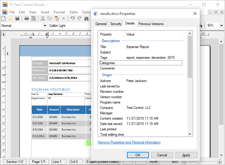225x165 pixels.
Task: Open the 60% zoom dropdown
Action: [x=222, y=26]
